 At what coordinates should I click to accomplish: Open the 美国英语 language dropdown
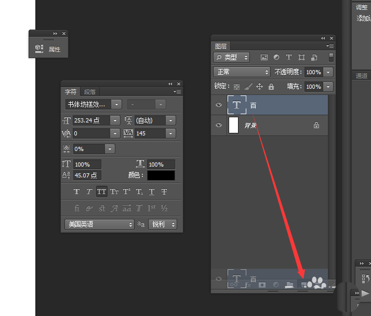tap(99, 224)
